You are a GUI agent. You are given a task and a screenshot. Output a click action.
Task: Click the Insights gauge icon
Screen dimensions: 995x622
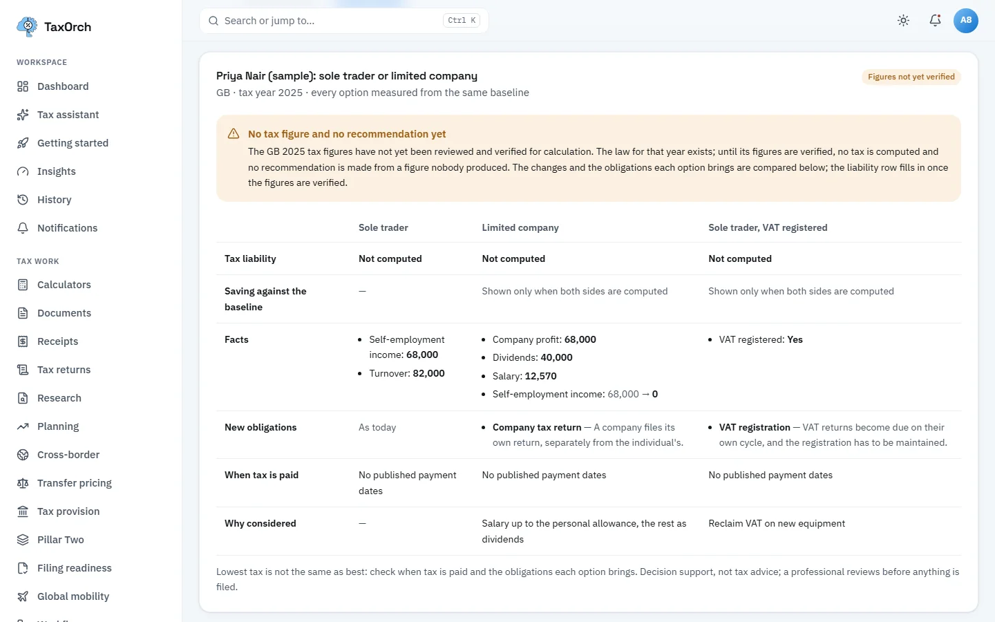coord(23,171)
